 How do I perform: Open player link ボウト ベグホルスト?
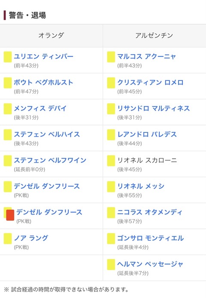[x=43, y=82]
